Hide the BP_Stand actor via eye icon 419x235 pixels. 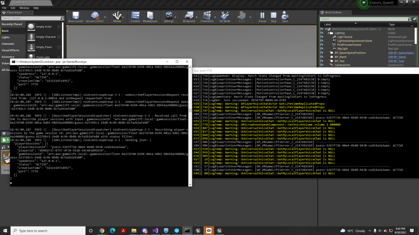tap(322, 57)
